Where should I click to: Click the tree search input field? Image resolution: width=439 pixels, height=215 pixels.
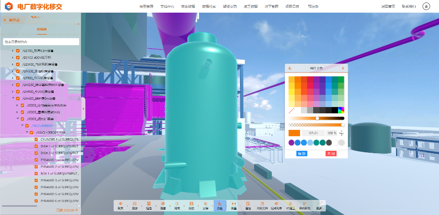coord(40,42)
